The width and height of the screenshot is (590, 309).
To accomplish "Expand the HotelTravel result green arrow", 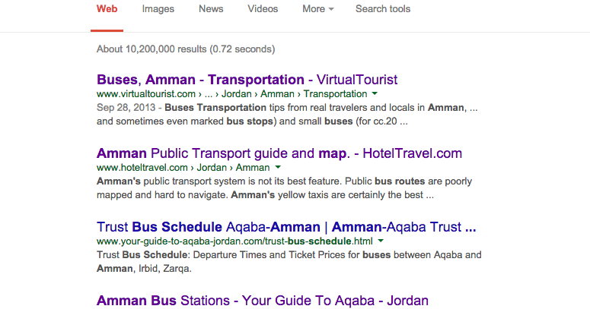I will tap(278, 167).
